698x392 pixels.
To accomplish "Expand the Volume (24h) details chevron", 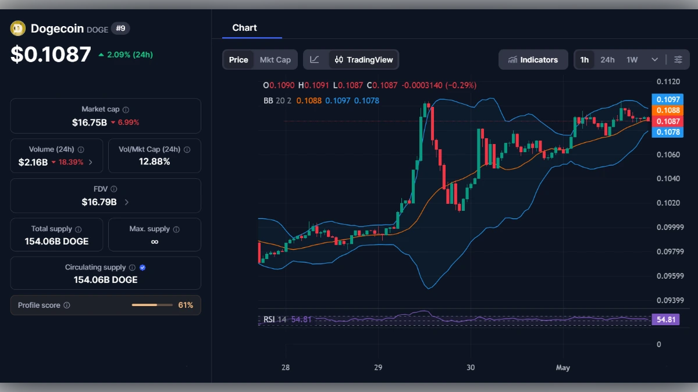I will tap(90, 162).
